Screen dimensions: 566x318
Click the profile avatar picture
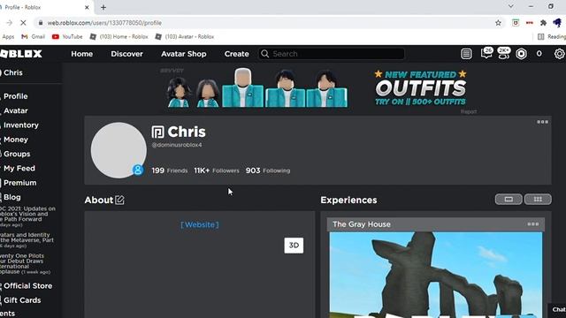click(x=119, y=150)
